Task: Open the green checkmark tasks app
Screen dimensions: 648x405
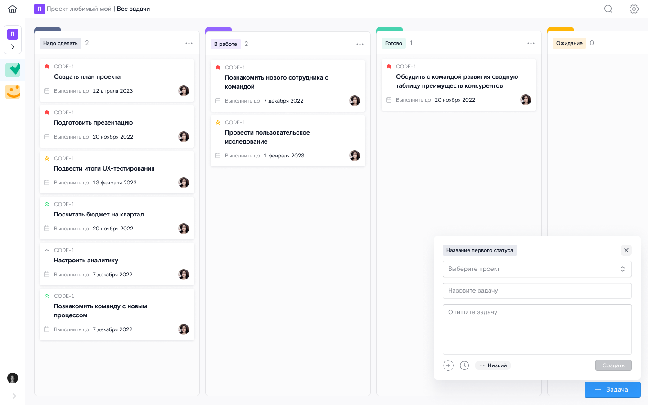Action: [13, 70]
